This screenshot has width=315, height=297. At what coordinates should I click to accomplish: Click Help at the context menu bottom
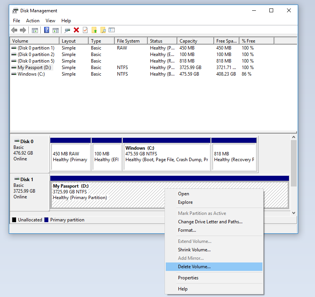(x=214, y=289)
